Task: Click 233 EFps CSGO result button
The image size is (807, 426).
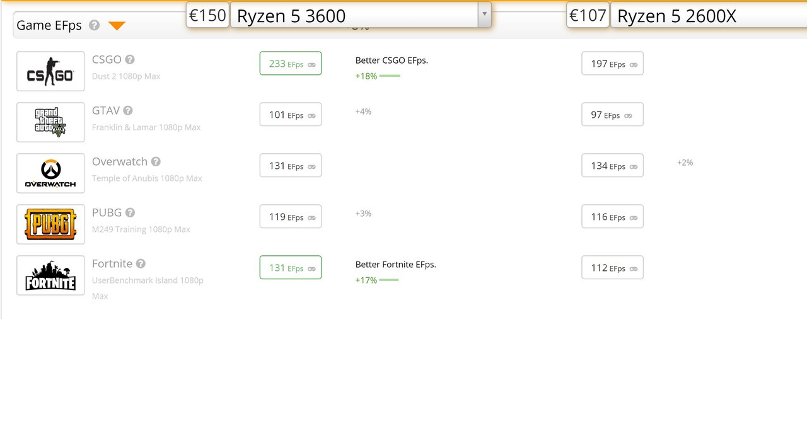Action: (291, 64)
